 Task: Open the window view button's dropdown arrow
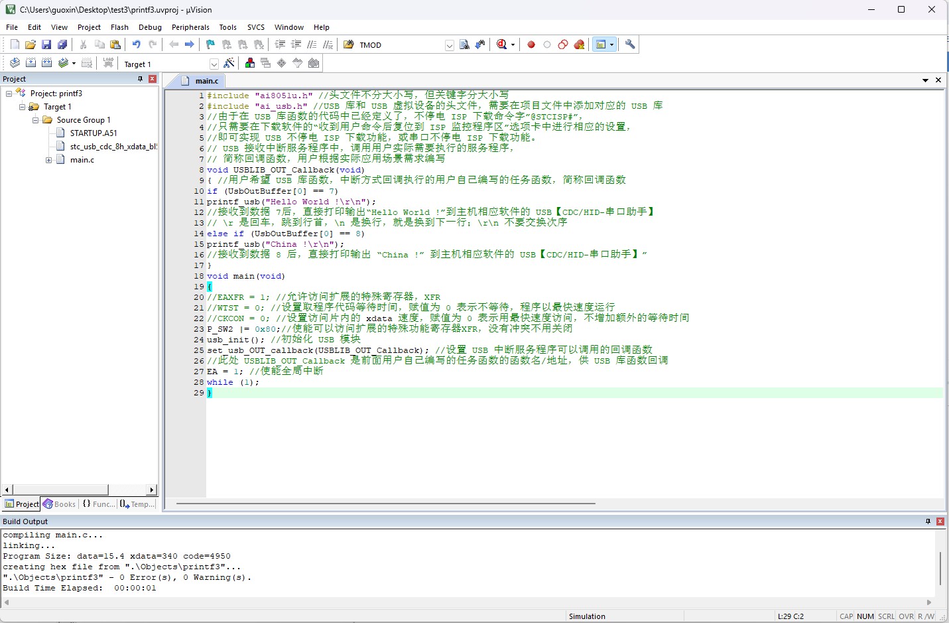(611, 44)
